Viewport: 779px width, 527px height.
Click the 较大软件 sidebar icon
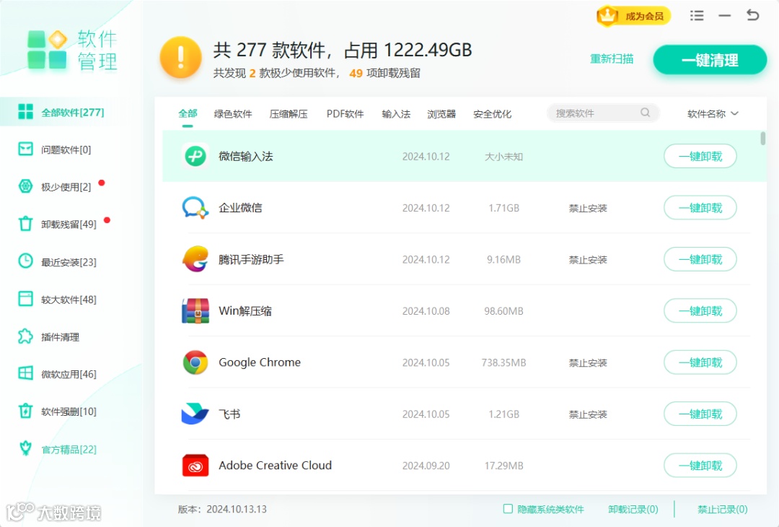[25, 298]
